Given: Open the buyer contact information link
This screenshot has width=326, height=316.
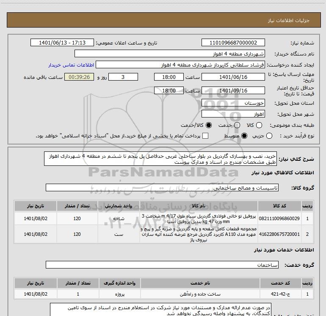Looking at the screenshot, I should click(71, 65).
